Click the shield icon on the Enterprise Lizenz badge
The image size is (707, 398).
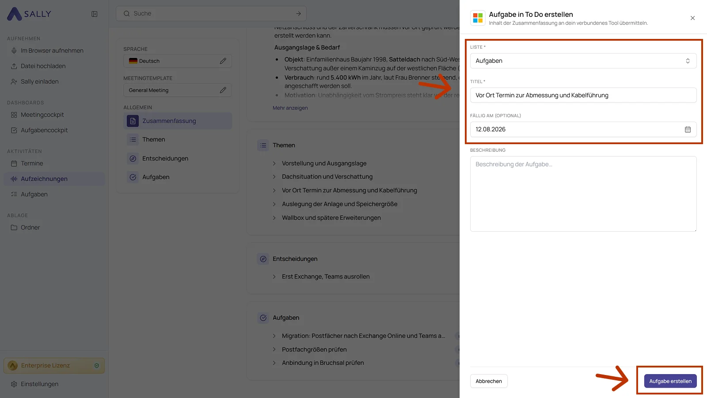point(97,366)
